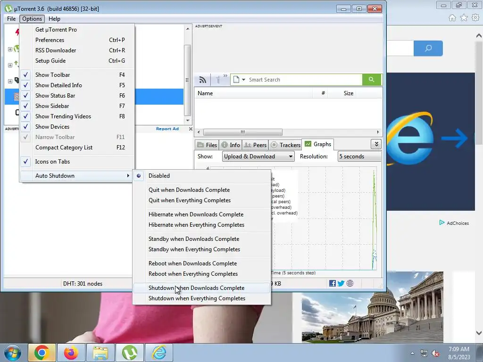The height and width of the screenshot is (362, 483).
Task: Click the uTorrent taskbar icon
Action: (130, 353)
